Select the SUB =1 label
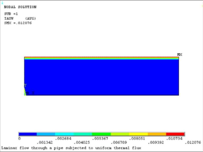203x152 pixels. pyautogui.click(x=11, y=14)
